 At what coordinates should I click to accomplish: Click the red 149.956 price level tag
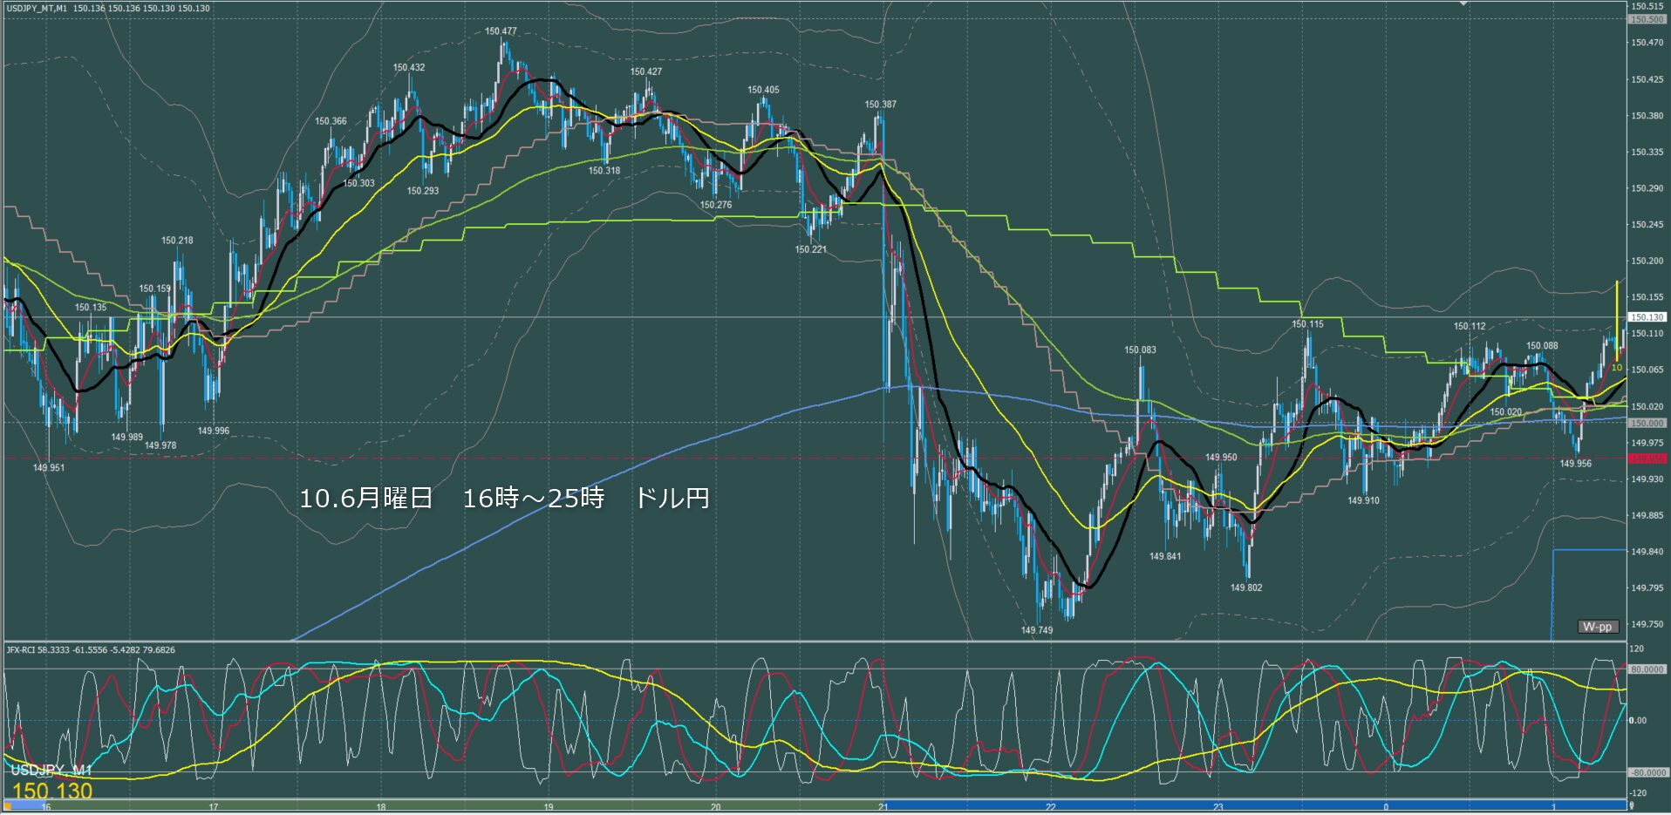1647,458
